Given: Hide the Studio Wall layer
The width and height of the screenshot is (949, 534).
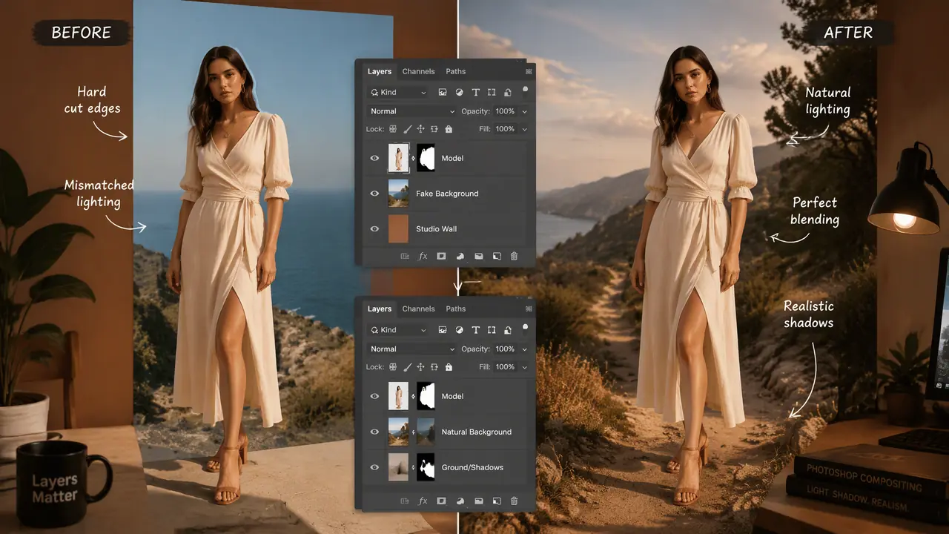Looking at the screenshot, I should click(374, 228).
